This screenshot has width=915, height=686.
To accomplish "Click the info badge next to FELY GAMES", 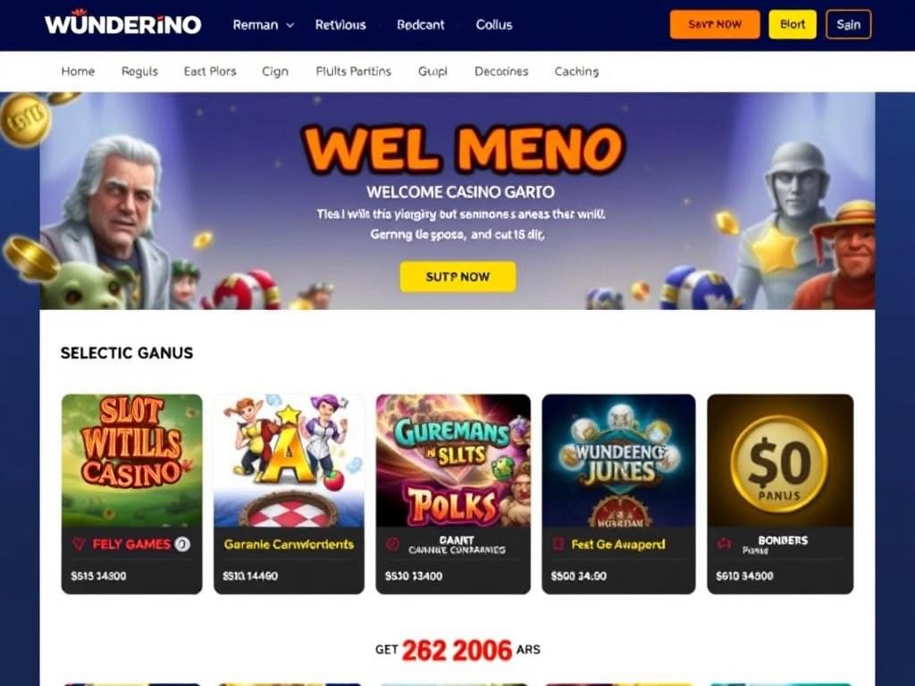I will pyautogui.click(x=182, y=544).
